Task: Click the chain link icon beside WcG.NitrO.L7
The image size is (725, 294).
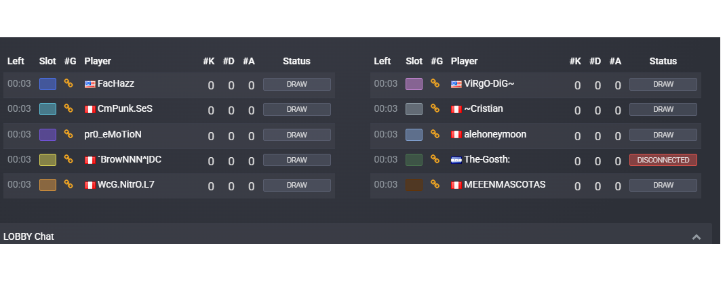Action: (68, 184)
